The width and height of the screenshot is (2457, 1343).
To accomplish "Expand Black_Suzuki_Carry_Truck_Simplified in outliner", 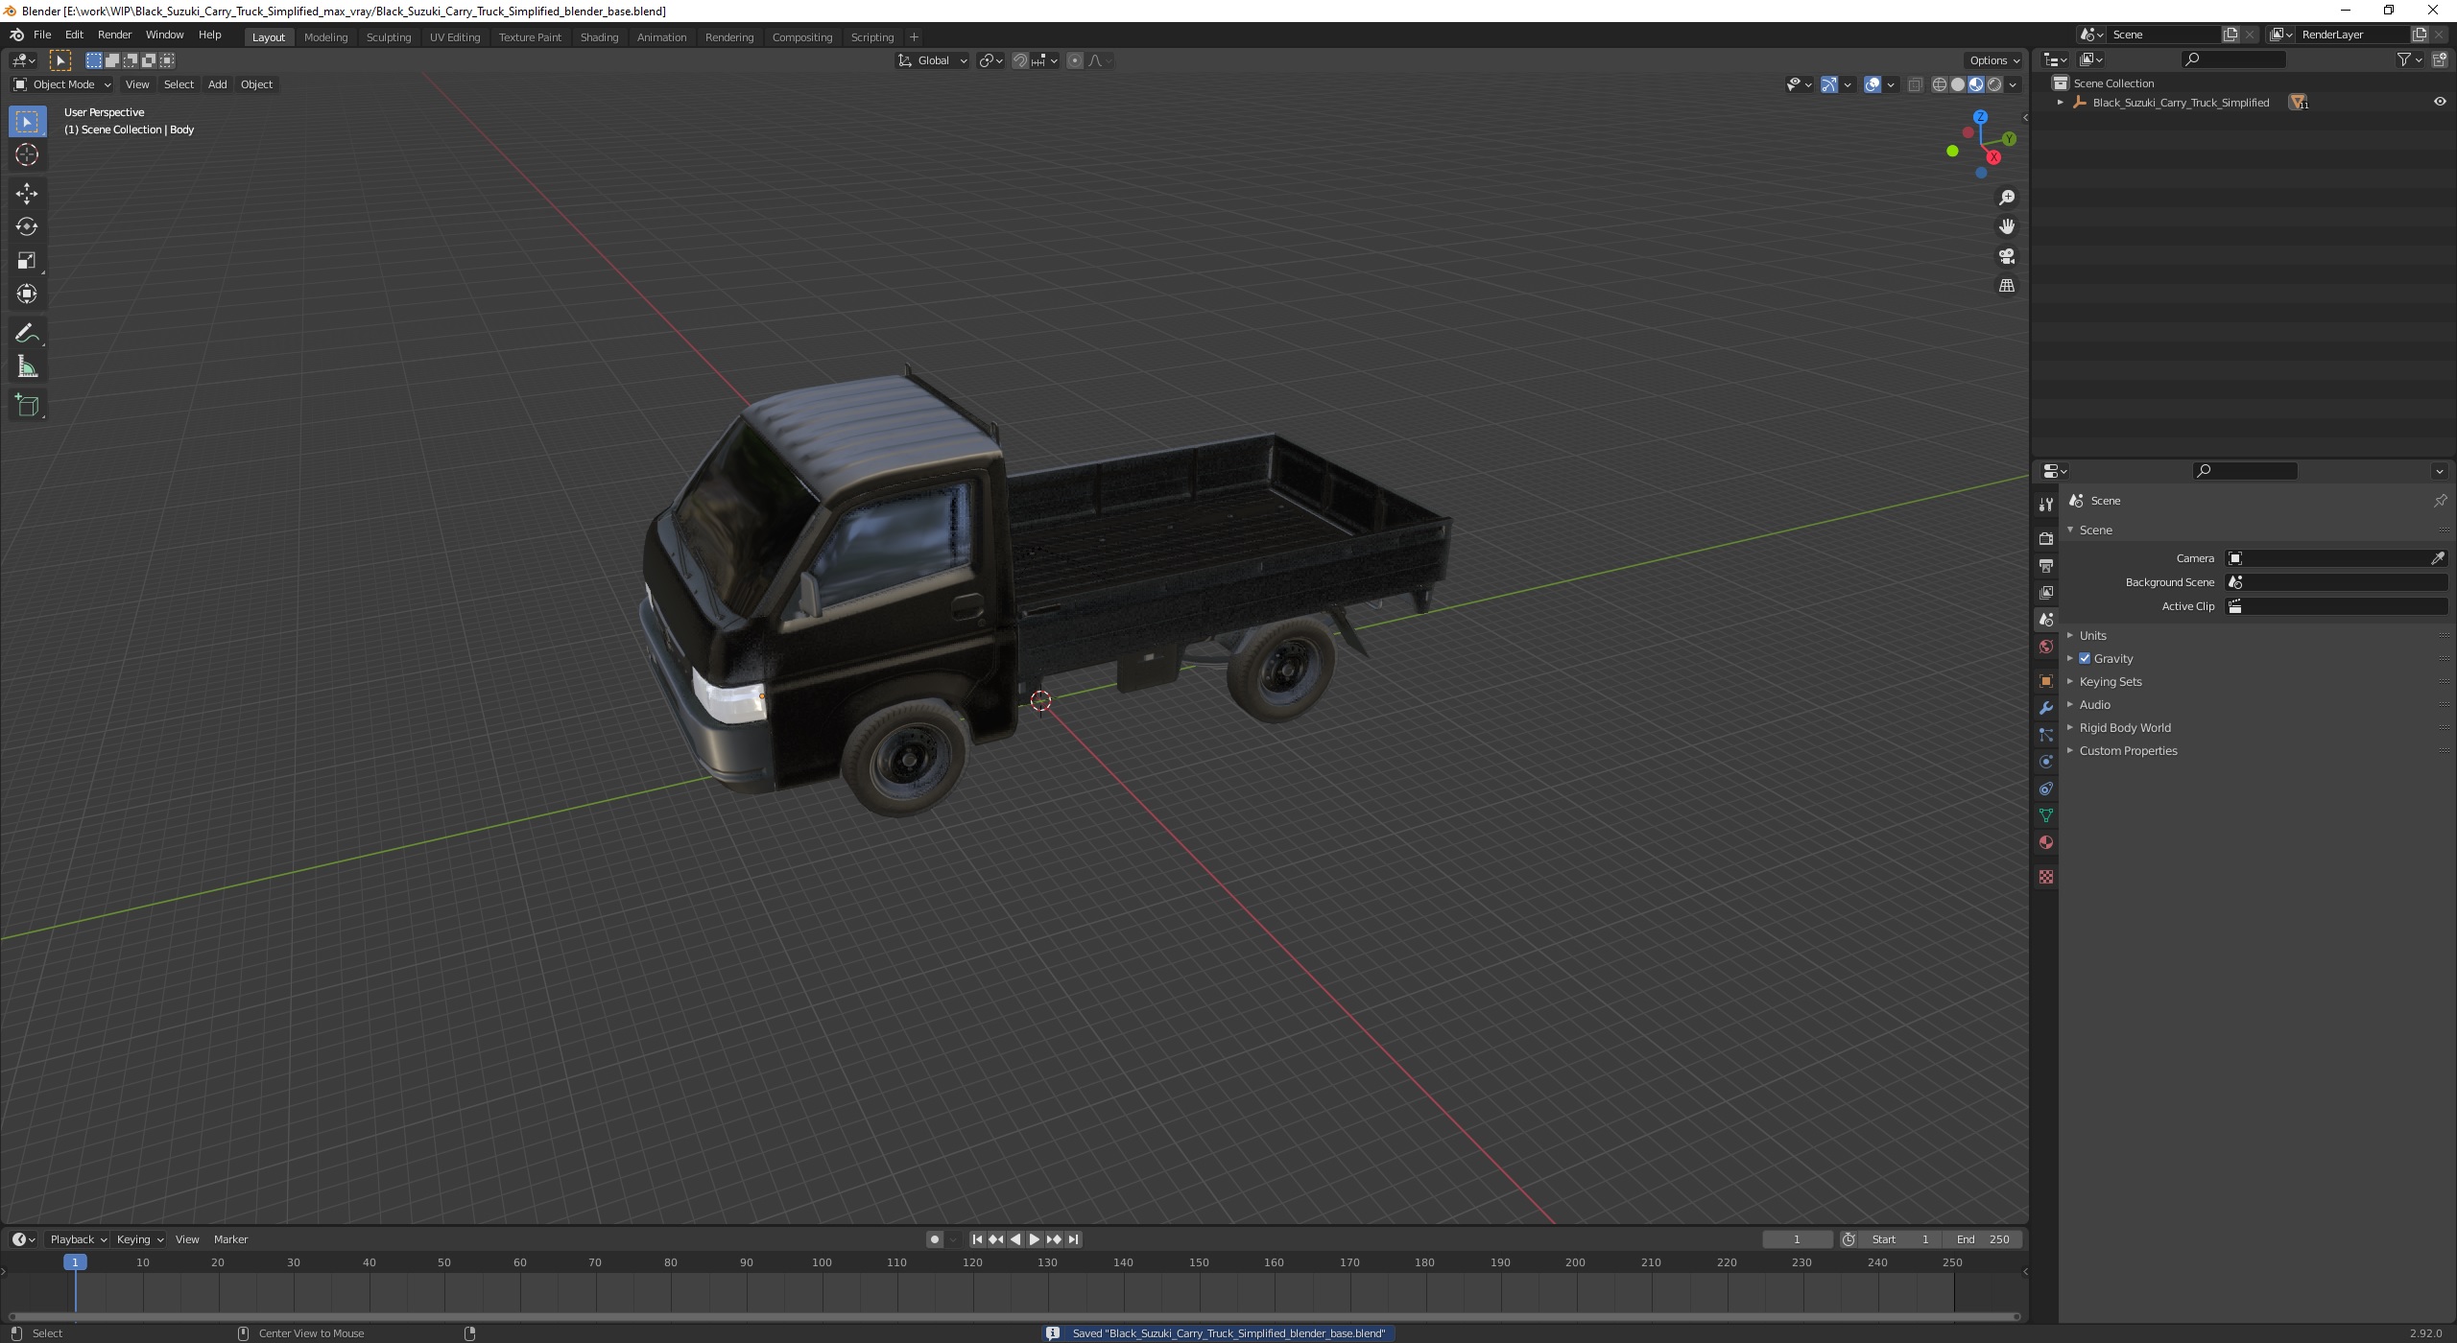I will tap(2060, 102).
